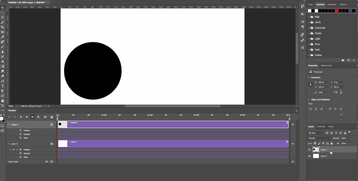
Task: Select the Move tool
Action: [3, 8]
